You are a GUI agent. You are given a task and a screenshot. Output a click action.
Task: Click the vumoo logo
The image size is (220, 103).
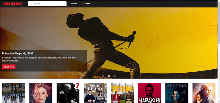coord(13,4)
